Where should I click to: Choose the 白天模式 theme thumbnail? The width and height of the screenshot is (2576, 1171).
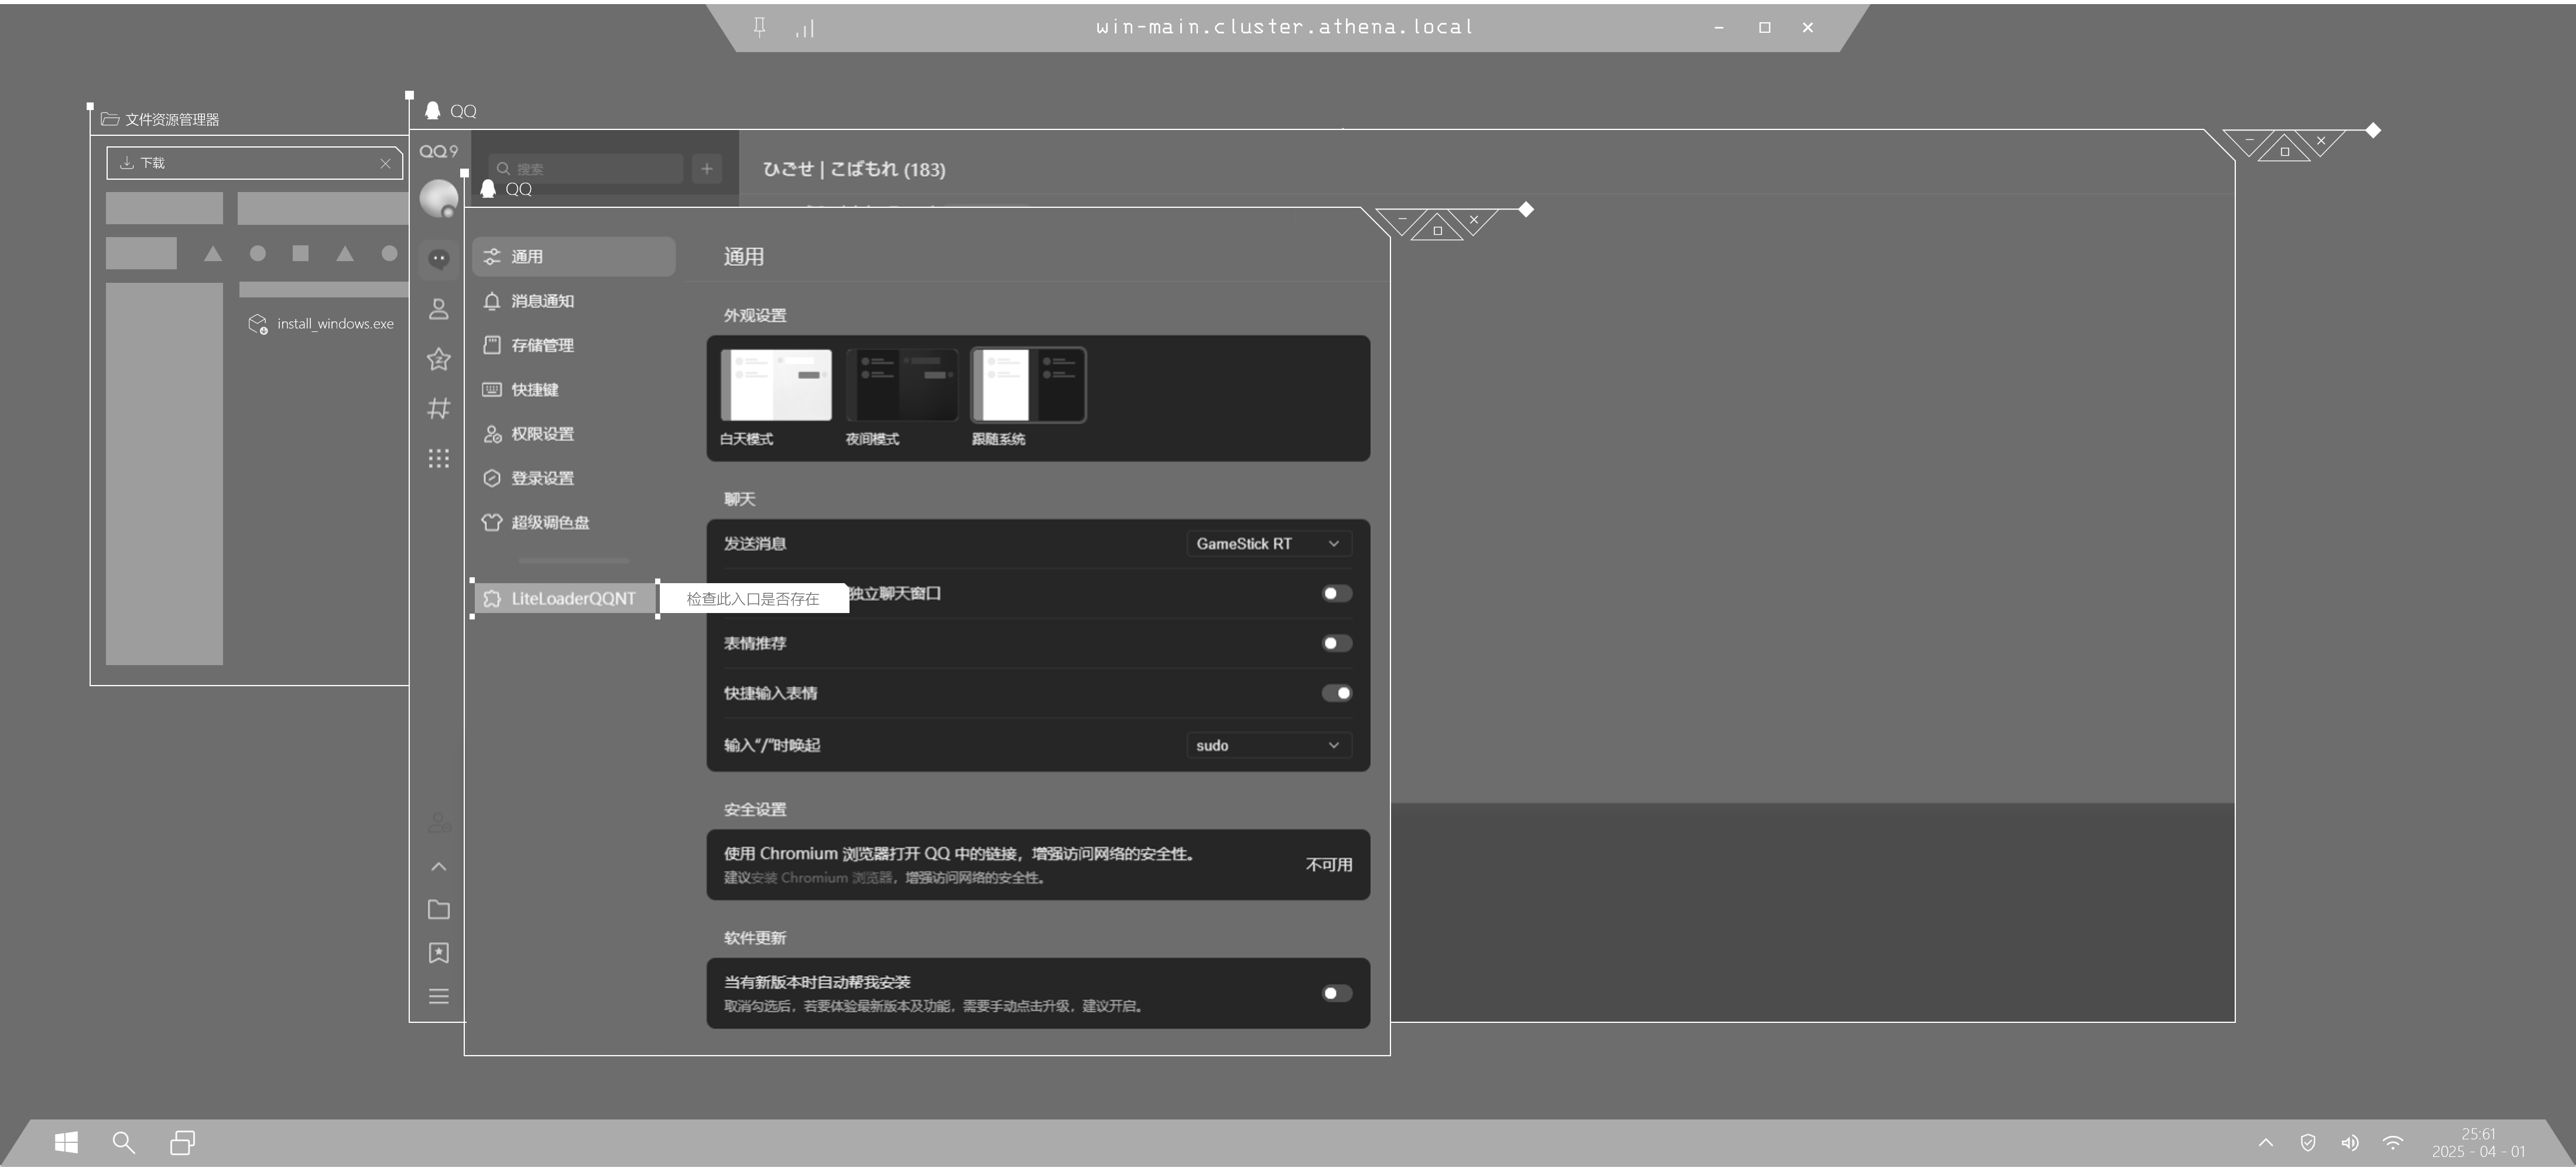pyautogui.click(x=776, y=385)
